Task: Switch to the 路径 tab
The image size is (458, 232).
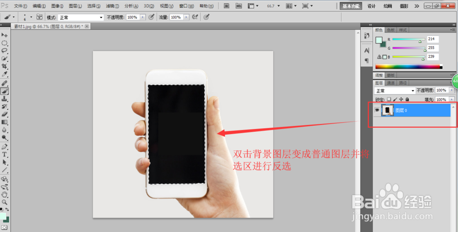Action: (x=403, y=83)
